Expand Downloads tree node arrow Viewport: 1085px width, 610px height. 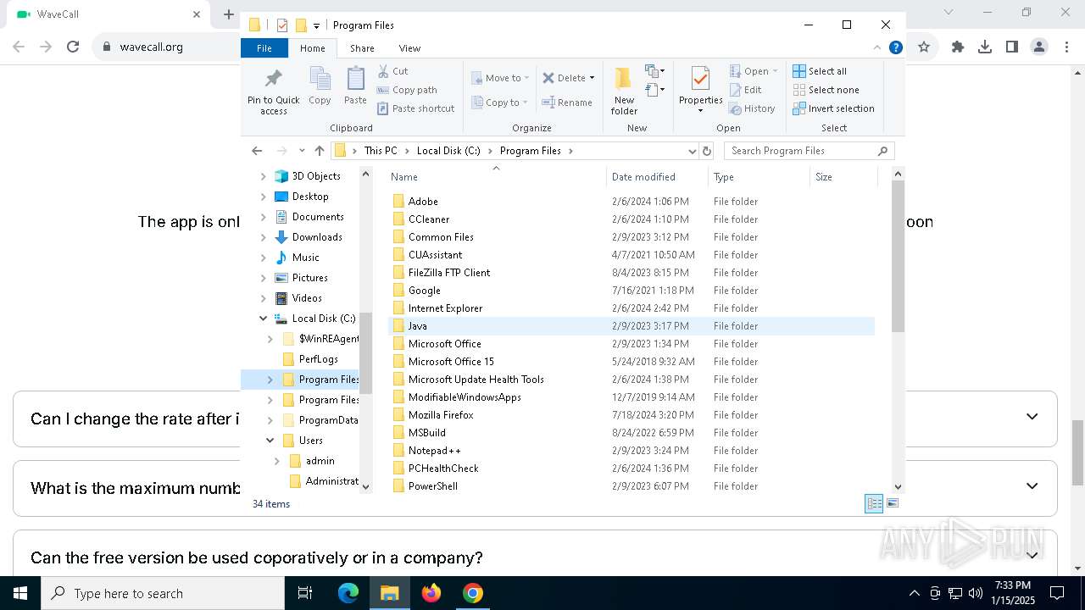pos(263,237)
